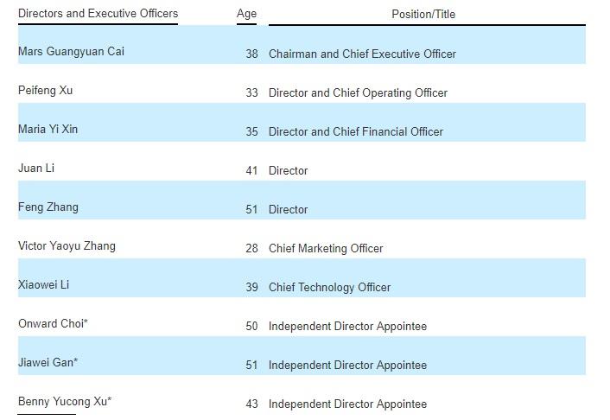Select the Onward Choi* entry
The height and width of the screenshot is (420, 610).
(x=53, y=324)
